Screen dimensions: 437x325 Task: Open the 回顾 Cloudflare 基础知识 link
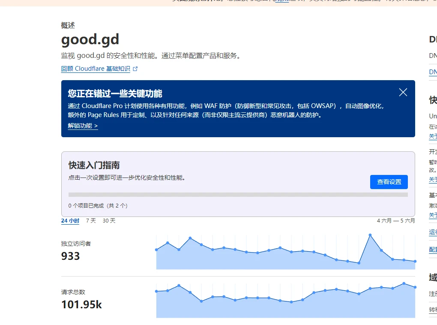click(96, 69)
